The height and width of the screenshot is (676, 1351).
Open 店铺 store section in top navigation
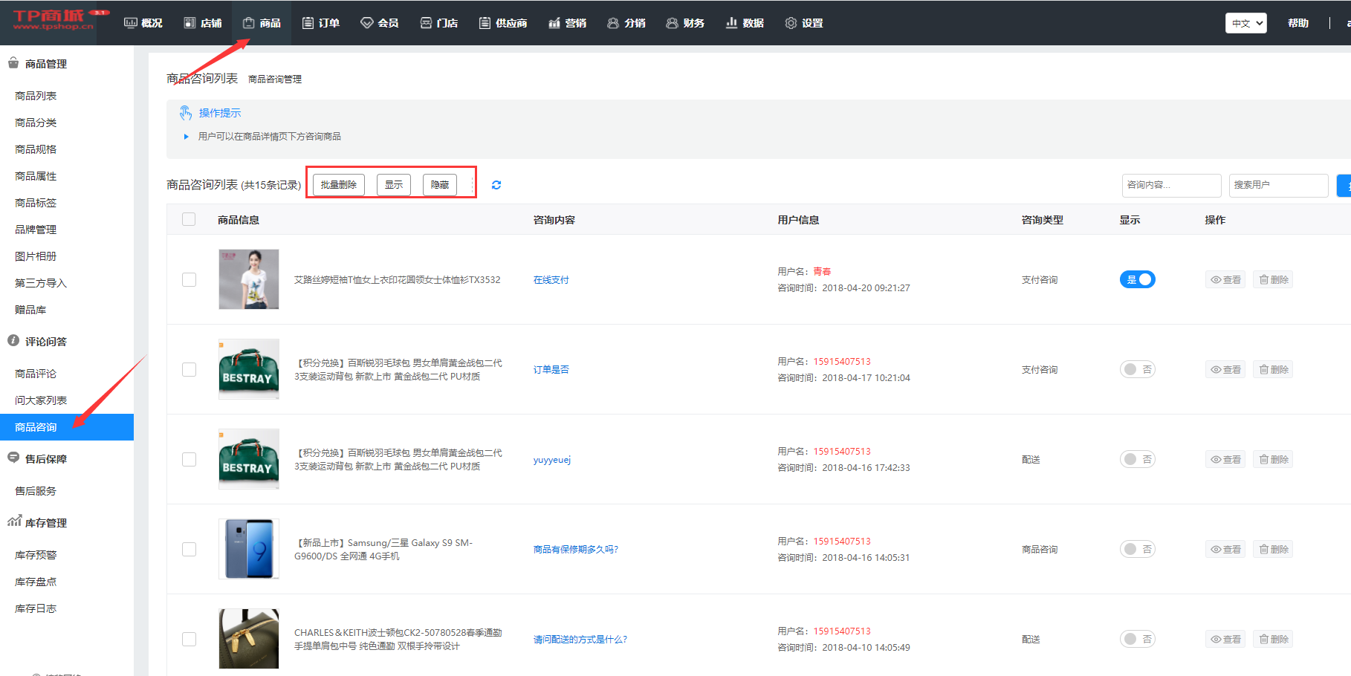[x=203, y=23]
